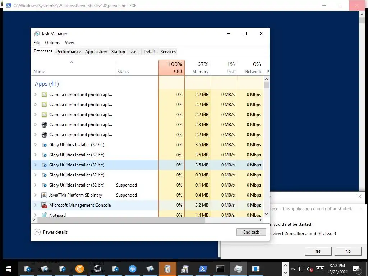Screen dimensions: 368x276
Task: Click No in the error dialog
Action: click(x=348, y=251)
